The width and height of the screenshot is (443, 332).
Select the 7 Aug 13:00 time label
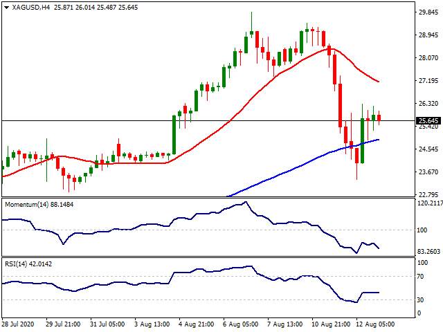pos(284,324)
